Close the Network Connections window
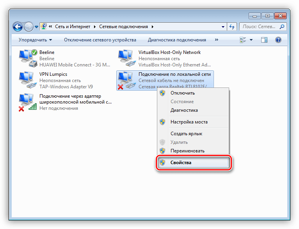 pos(280,16)
